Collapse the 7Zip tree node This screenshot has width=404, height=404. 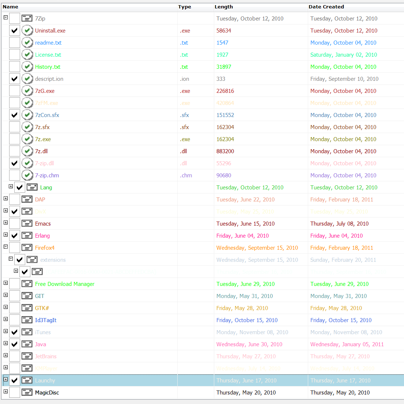click(x=5, y=17)
